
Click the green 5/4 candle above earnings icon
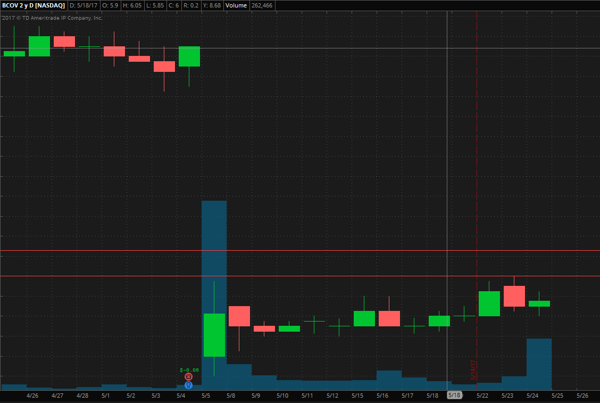(x=189, y=56)
